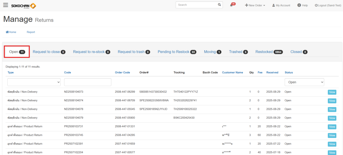Screen dimensions: 343x155
Task: Click the Sokochan logo
Action: click(23, 6)
